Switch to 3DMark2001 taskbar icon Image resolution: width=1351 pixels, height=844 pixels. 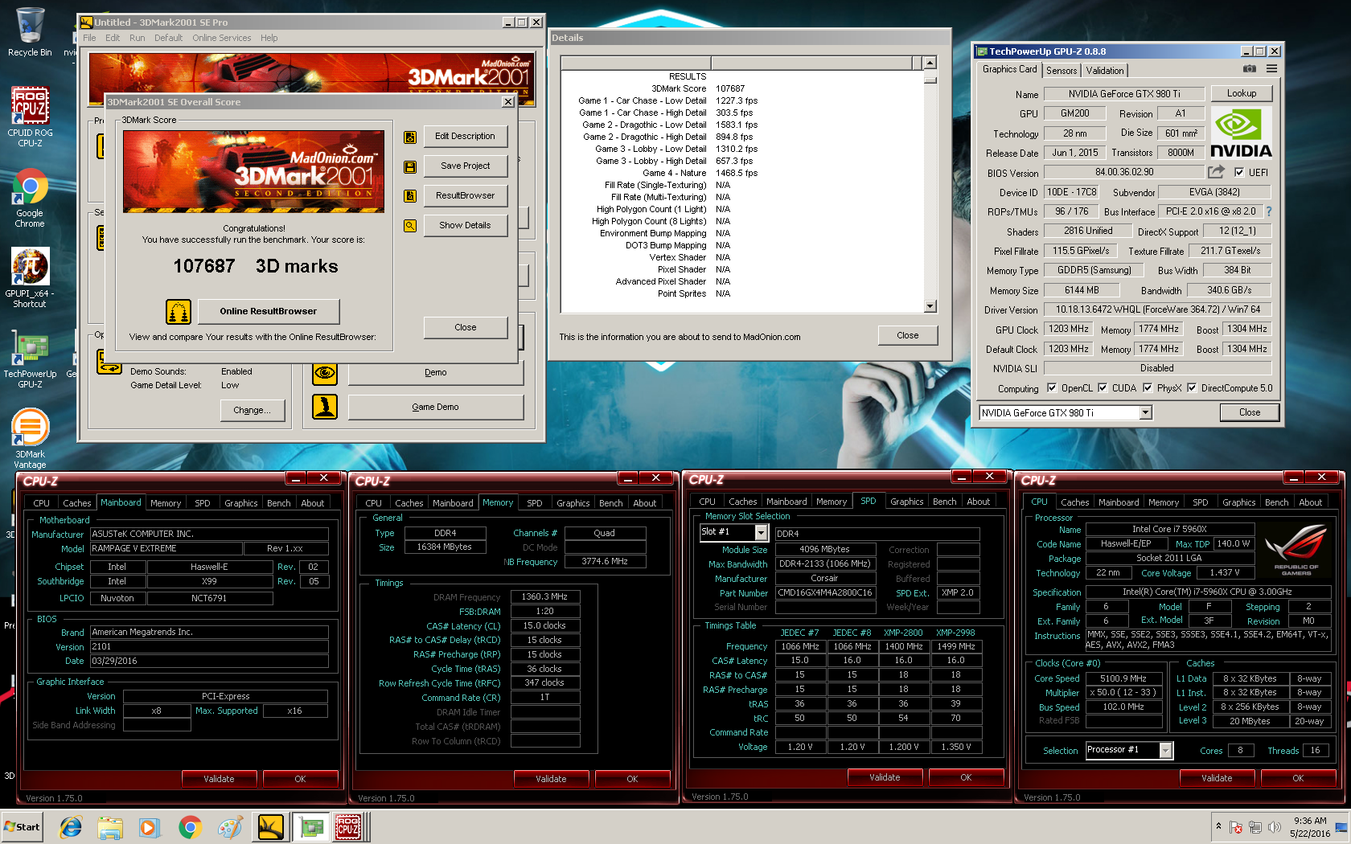point(270,827)
